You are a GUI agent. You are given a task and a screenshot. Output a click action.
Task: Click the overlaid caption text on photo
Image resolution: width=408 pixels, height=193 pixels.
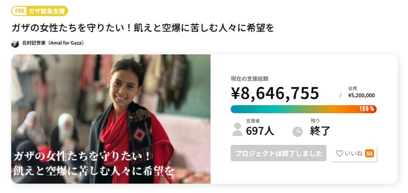coord(94,164)
